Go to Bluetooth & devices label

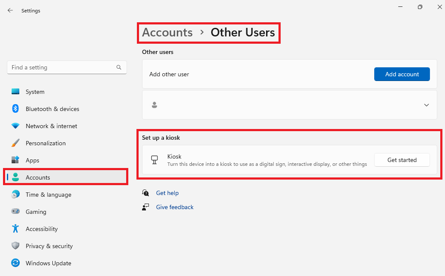pos(52,109)
